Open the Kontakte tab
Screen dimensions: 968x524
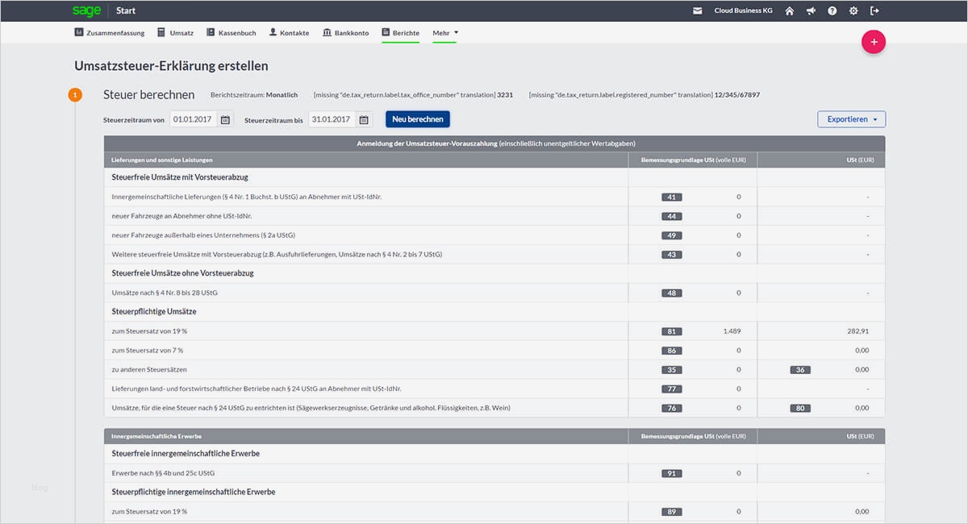click(289, 33)
